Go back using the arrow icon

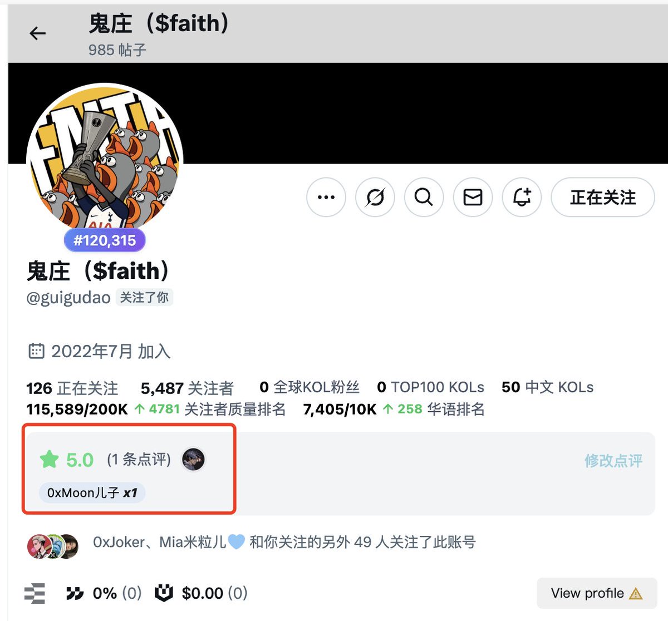[37, 33]
